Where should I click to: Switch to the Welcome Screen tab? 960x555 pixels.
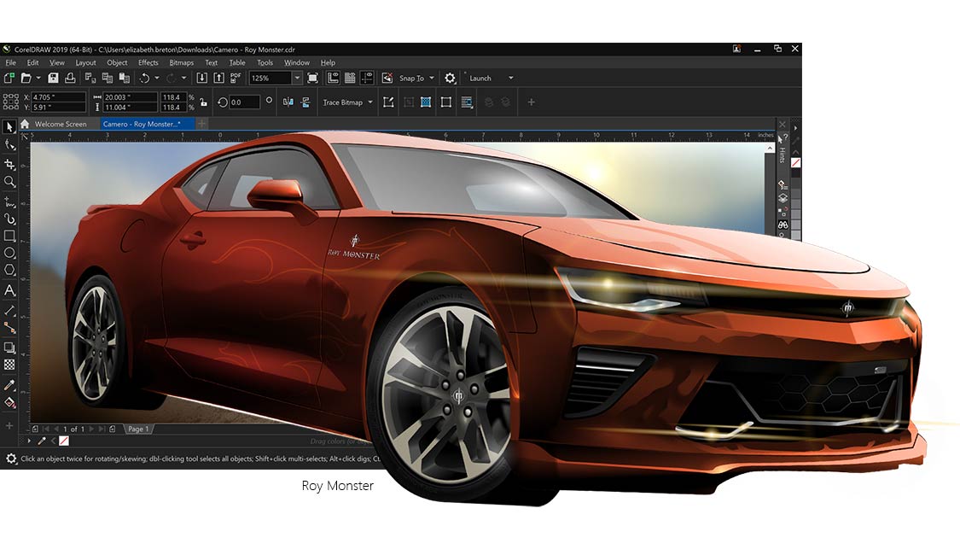pos(60,124)
